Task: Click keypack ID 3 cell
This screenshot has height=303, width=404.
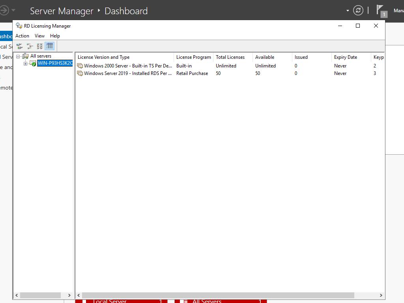Action: coord(375,73)
